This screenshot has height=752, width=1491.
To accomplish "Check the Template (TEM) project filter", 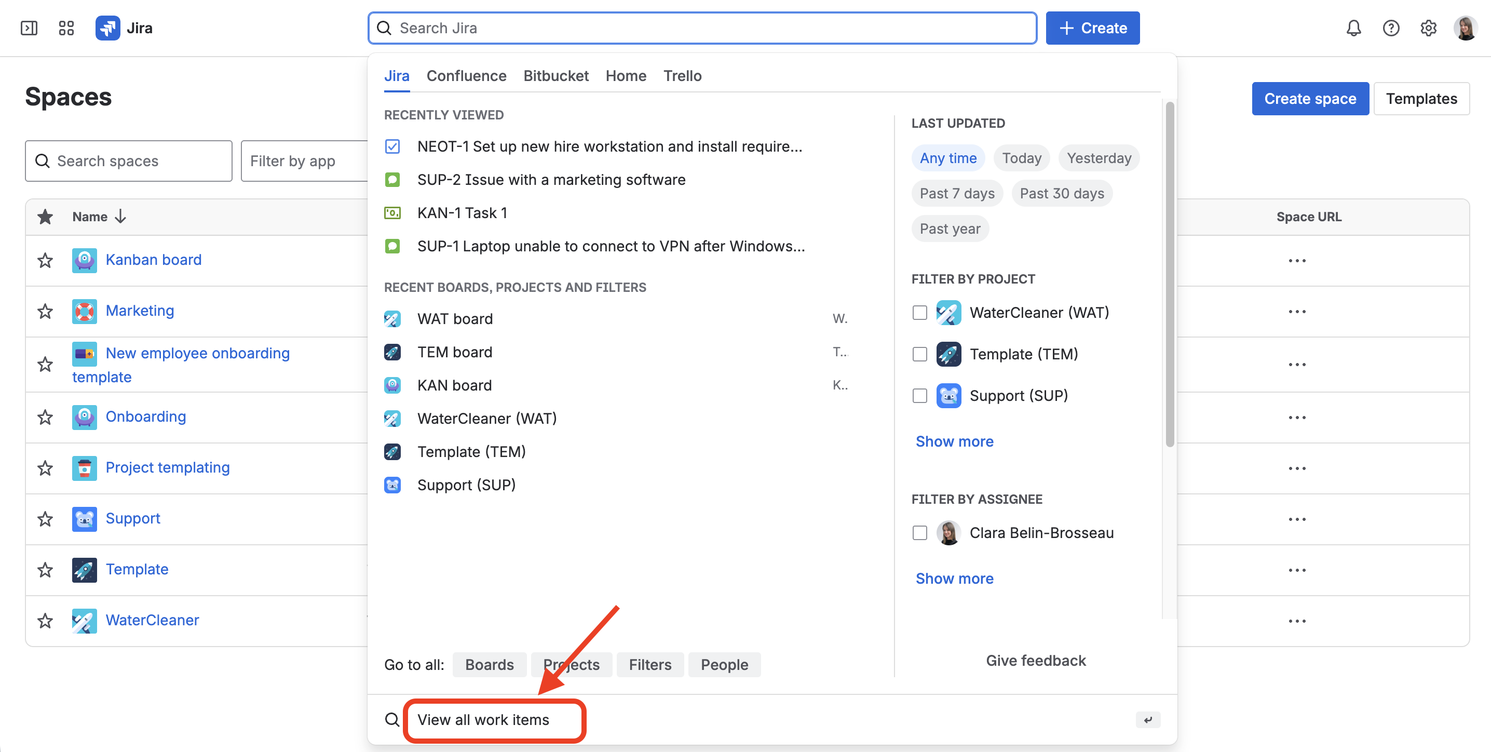I will click(919, 354).
